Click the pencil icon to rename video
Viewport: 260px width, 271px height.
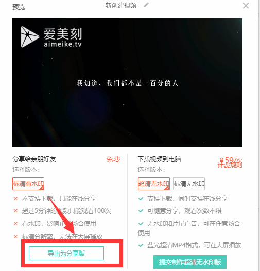pyautogui.click(x=146, y=5)
